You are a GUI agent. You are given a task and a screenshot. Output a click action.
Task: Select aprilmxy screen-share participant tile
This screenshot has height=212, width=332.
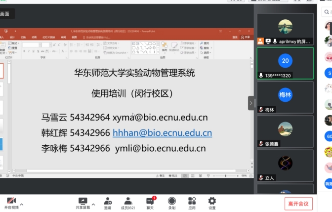click(285, 29)
